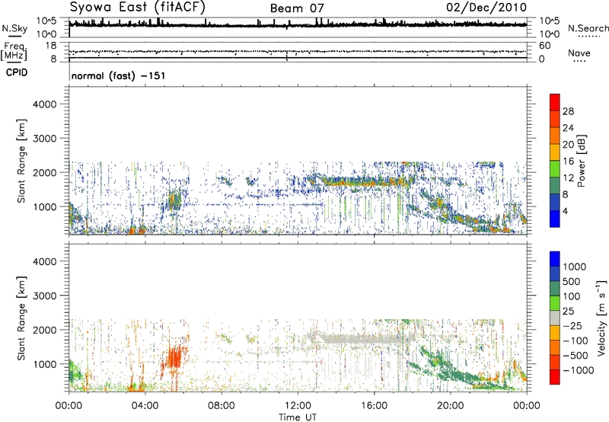
Task: Select the "Freq. [MHz]" axis label
Action: [x=14, y=51]
